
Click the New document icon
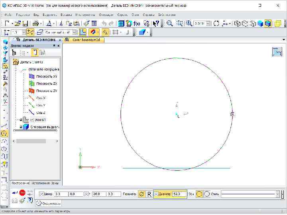click(7, 23)
